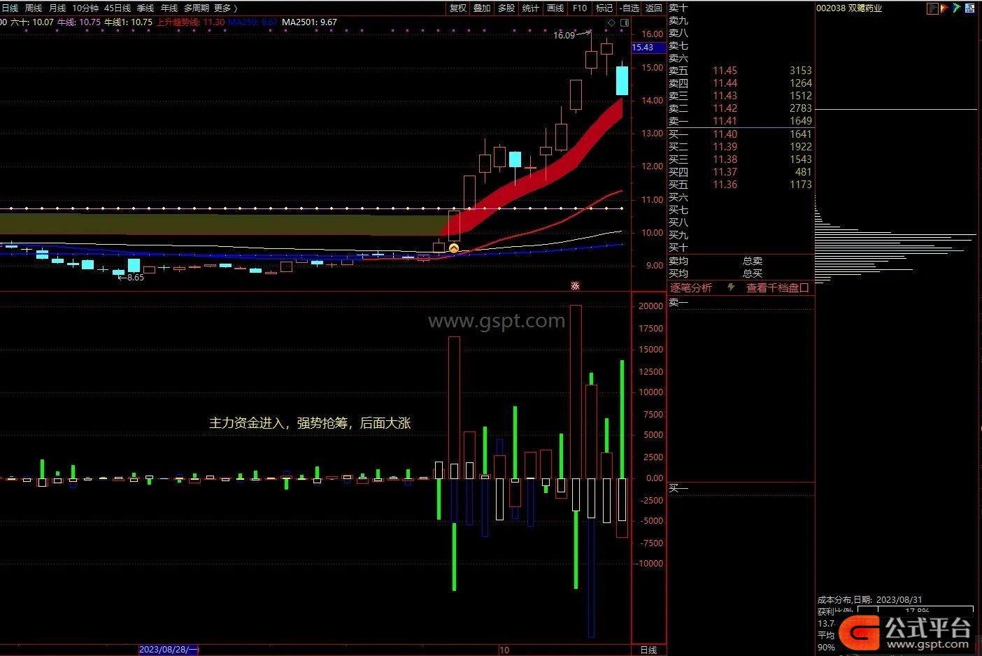
Task: Click the 返回 back button
Action: [654, 8]
